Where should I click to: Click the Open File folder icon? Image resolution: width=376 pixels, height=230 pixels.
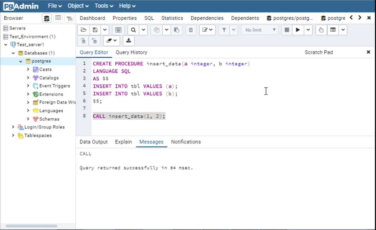point(84,30)
